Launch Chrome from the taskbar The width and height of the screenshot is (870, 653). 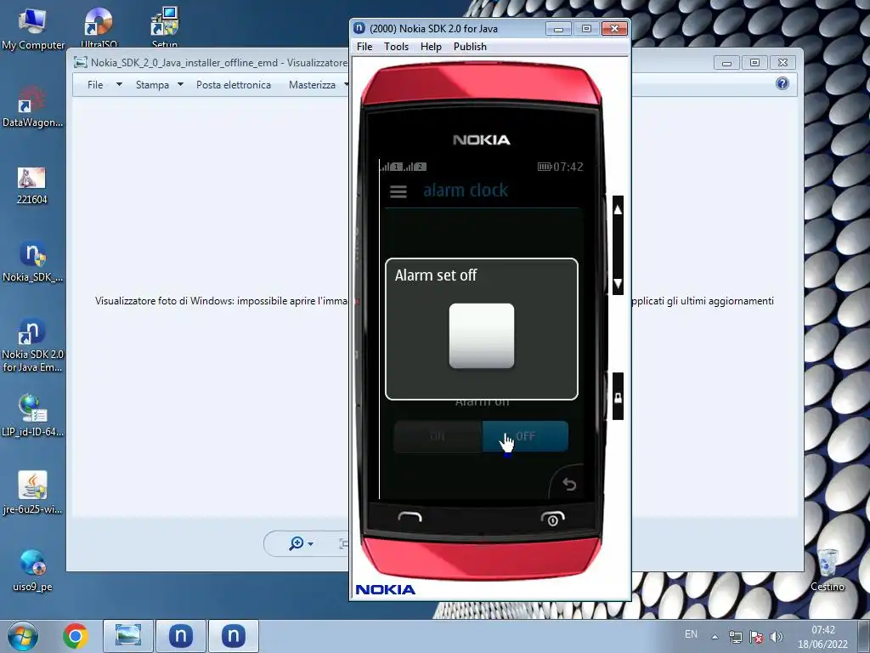click(x=76, y=636)
